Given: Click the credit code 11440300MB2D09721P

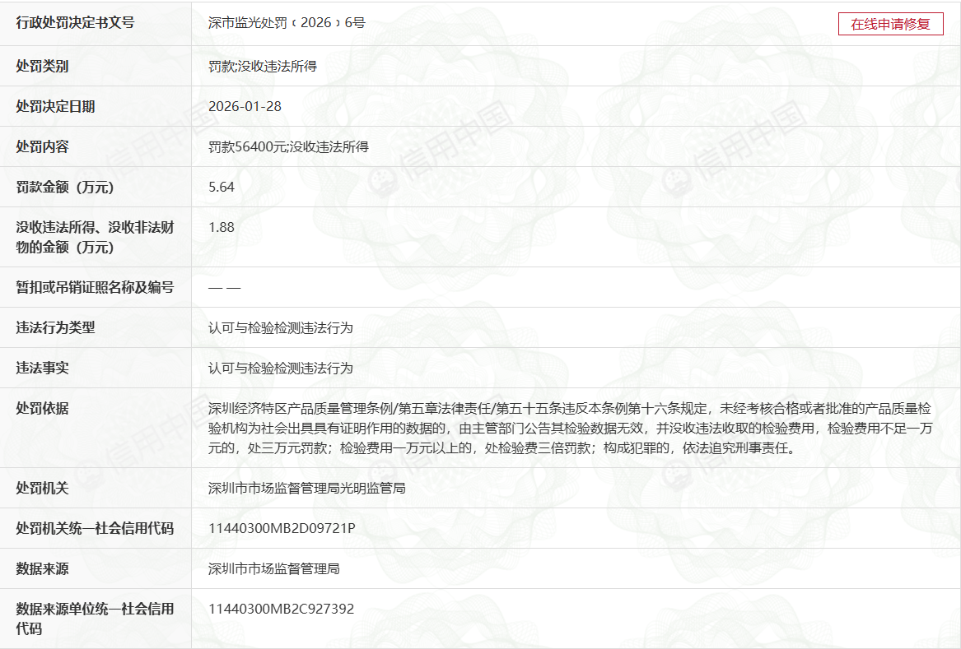Looking at the screenshot, I should click(282, 528).
